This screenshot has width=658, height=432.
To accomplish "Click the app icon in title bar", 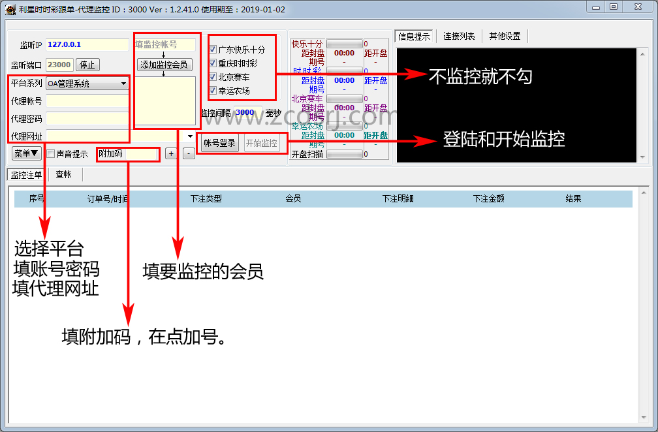I will (10, 9).
